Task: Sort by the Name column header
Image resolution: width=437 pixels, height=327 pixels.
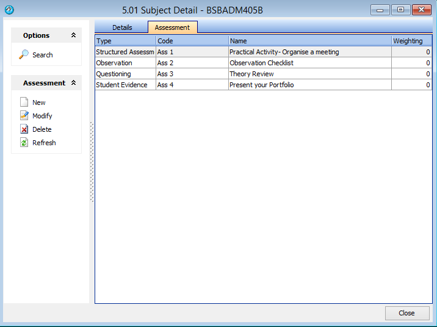Action: coord(309,41)
